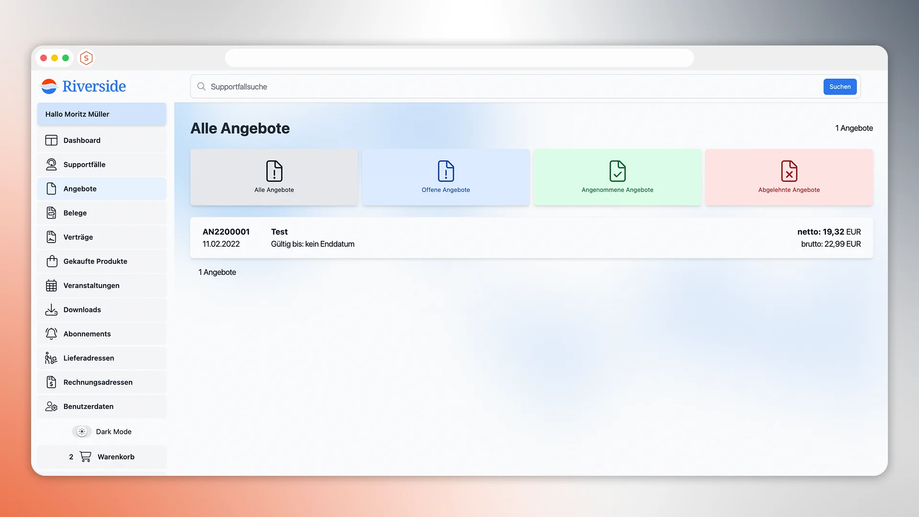Select the Alle Angebote filter card
Viewport: 919px width, 517px height.
(274, 177)
